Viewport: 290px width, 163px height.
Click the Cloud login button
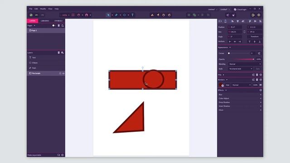pos(240,10)
